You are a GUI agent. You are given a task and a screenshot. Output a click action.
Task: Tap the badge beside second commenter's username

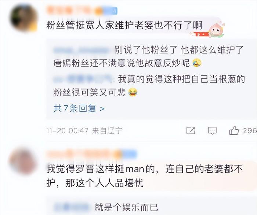tap(128, 154)
